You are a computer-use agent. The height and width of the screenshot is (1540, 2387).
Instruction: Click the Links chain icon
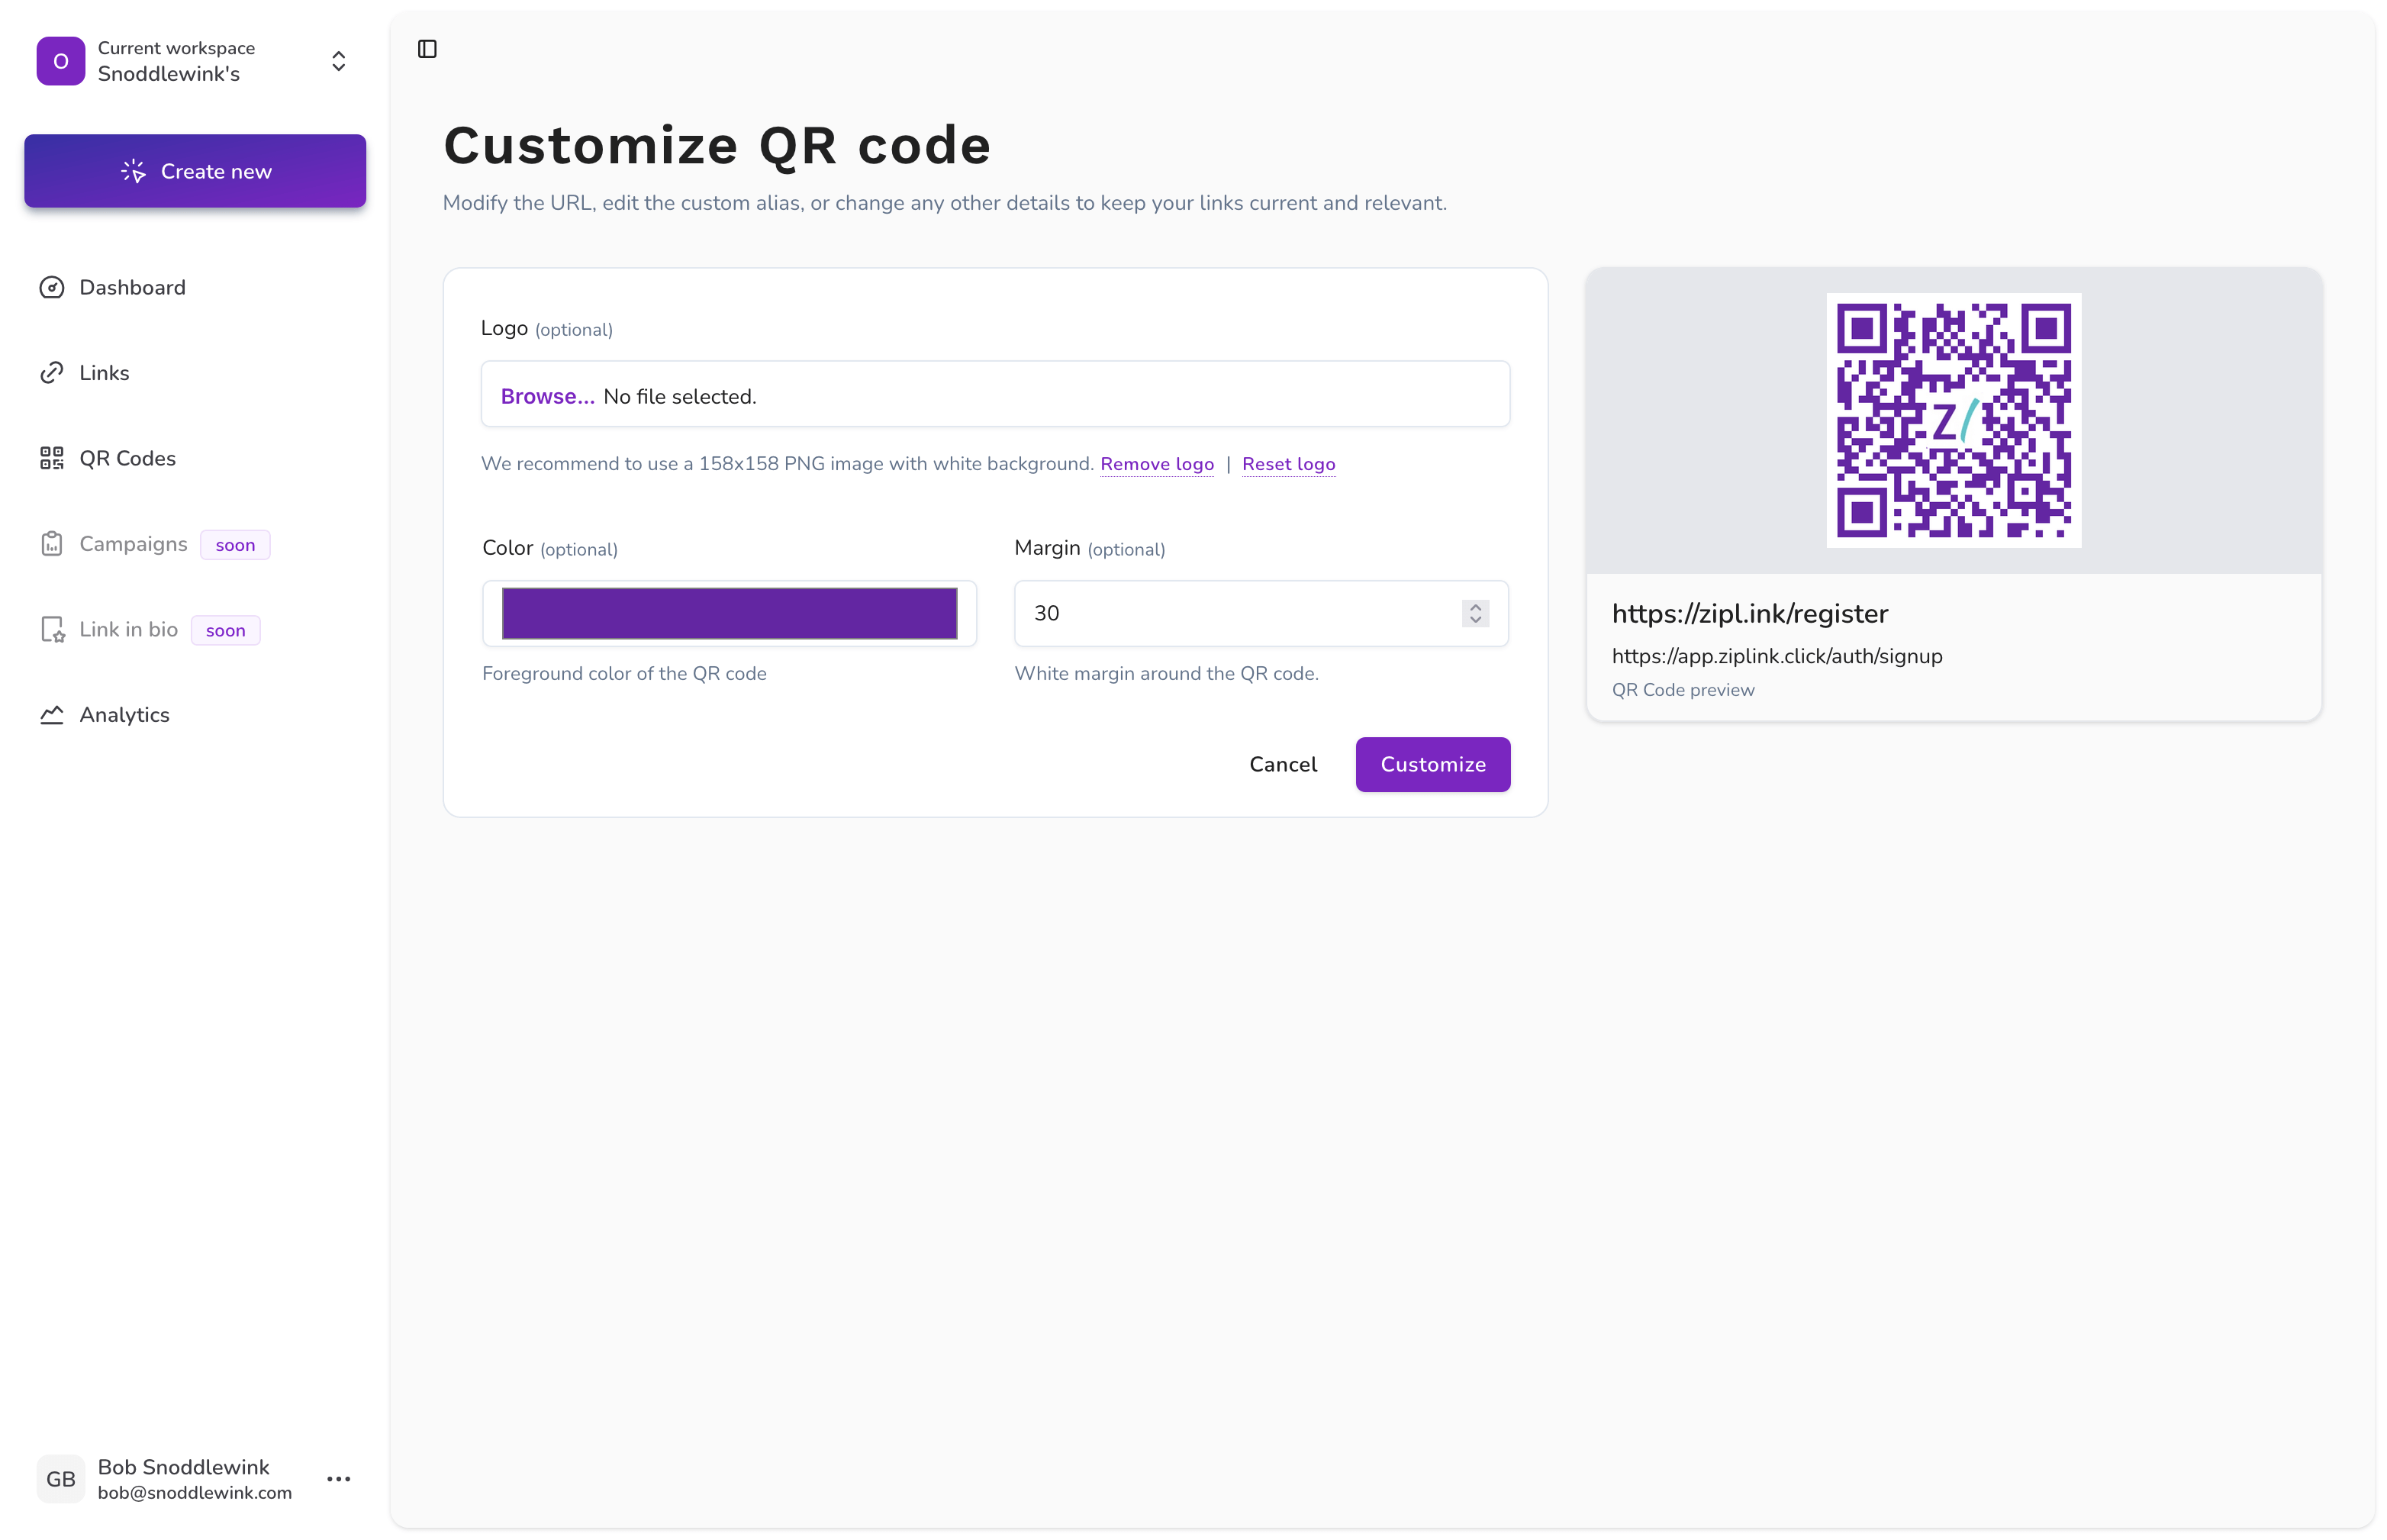point(52,373)
